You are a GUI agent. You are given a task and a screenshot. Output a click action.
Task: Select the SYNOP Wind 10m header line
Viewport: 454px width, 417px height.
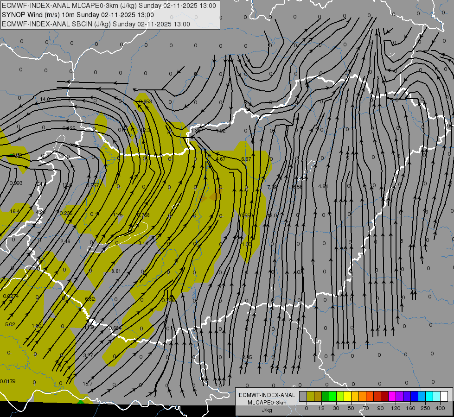[78, 15]
